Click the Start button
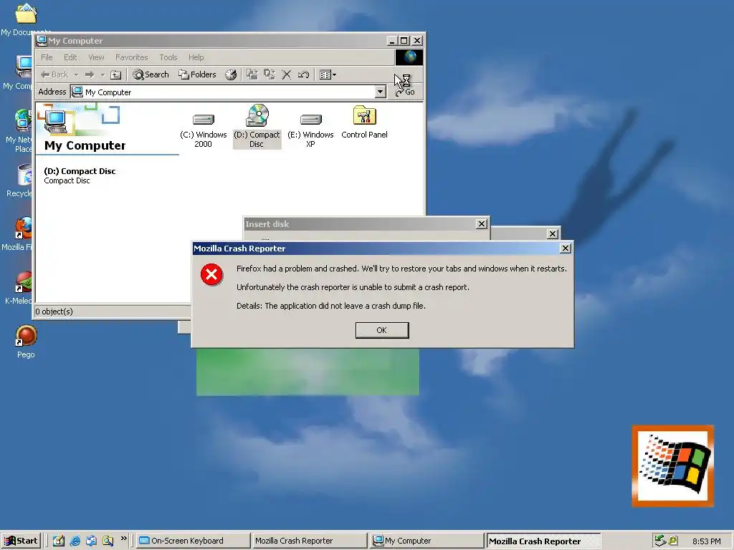The height and width of the screenshot is (550, 734). tap(21, 541)
